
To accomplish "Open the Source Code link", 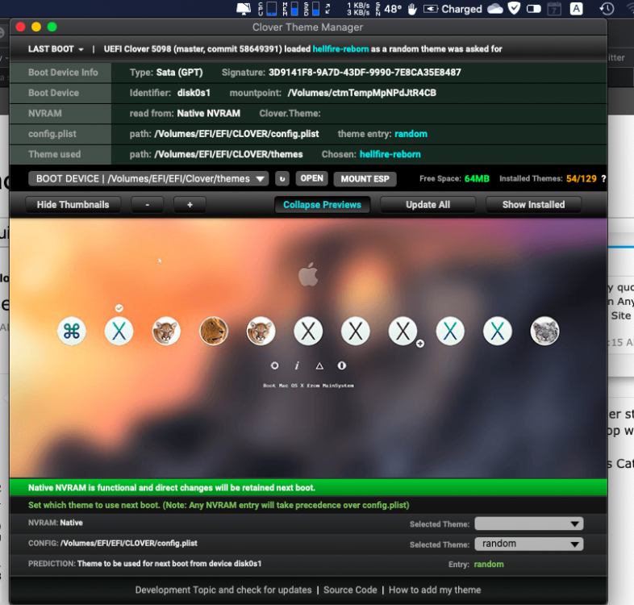I will point(350,590).
